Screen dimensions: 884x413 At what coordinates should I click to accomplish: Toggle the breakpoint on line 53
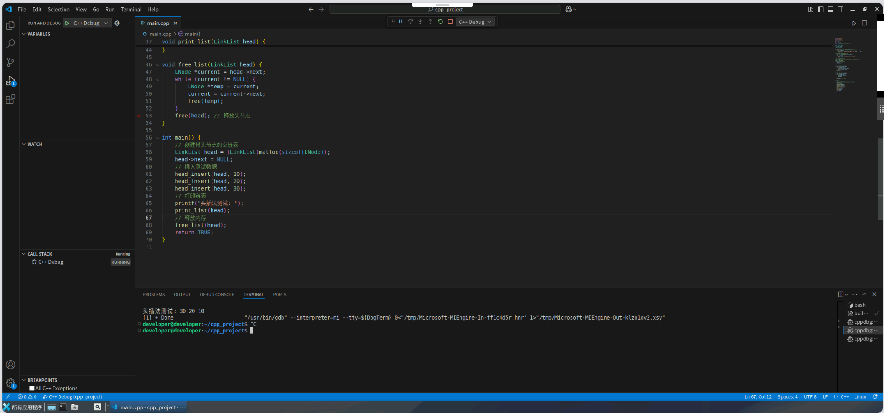(x=139, y=116)
